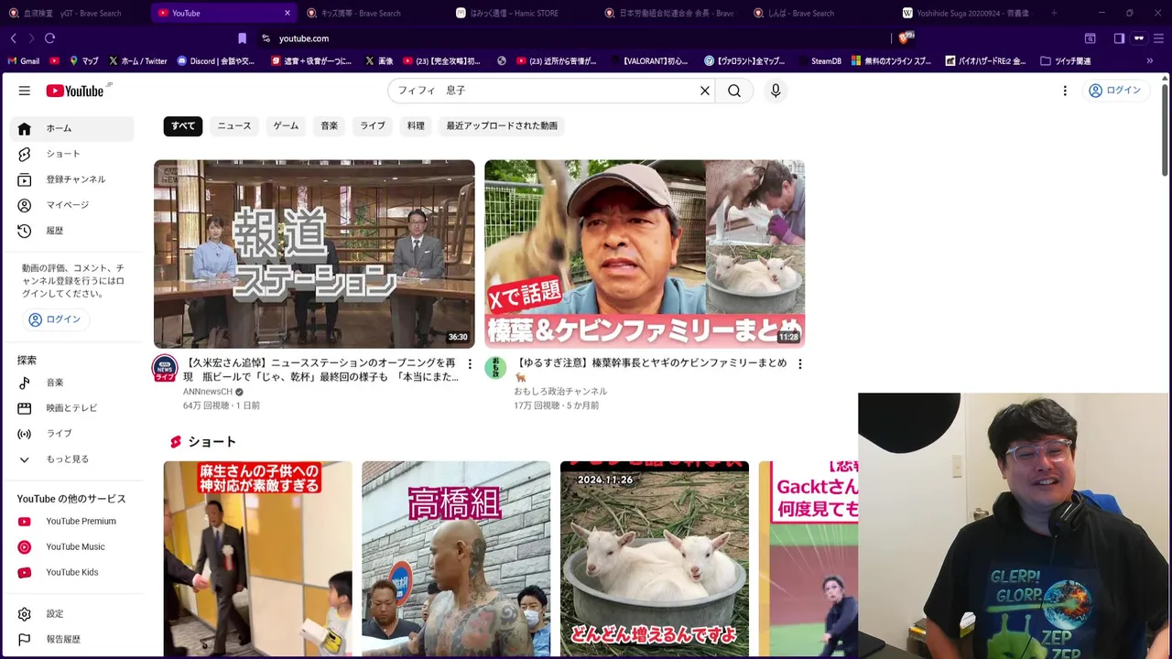Open options menu for 榛葉幹事長 video
This screenshot has height=659, width=1172.
[x=800, y=364]
